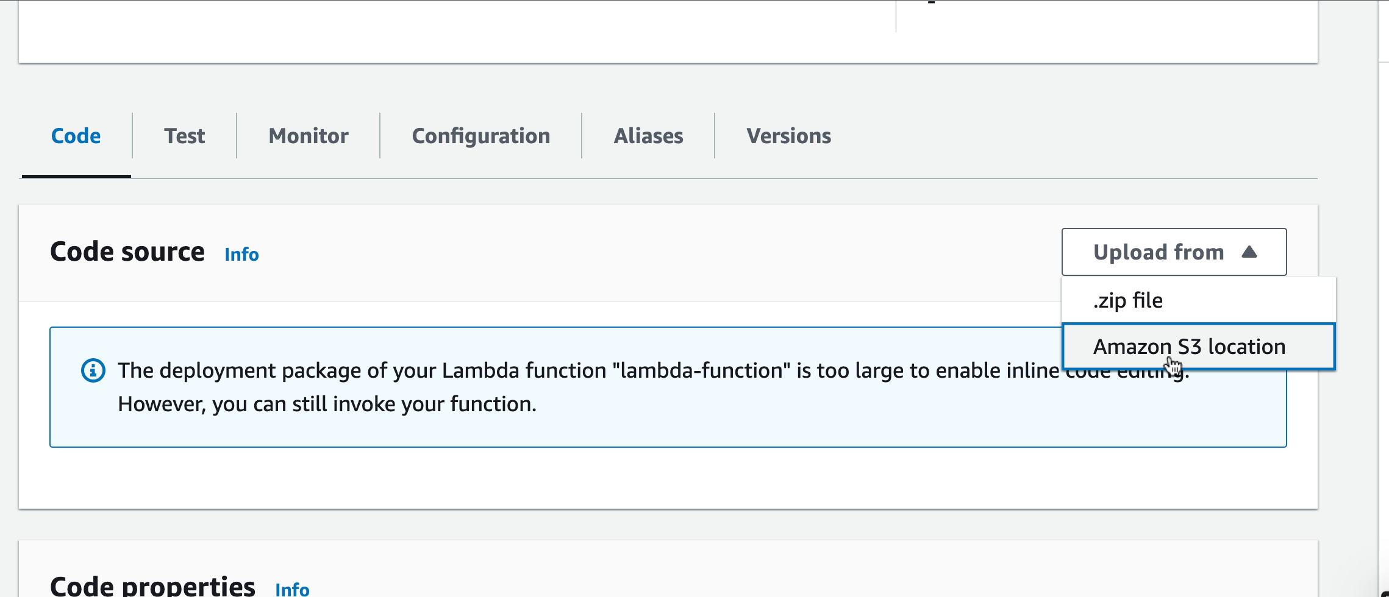The width and height of the screenshot is (1389, 597).
Task: Go to the Monitor tab
Action: [309, 136]
